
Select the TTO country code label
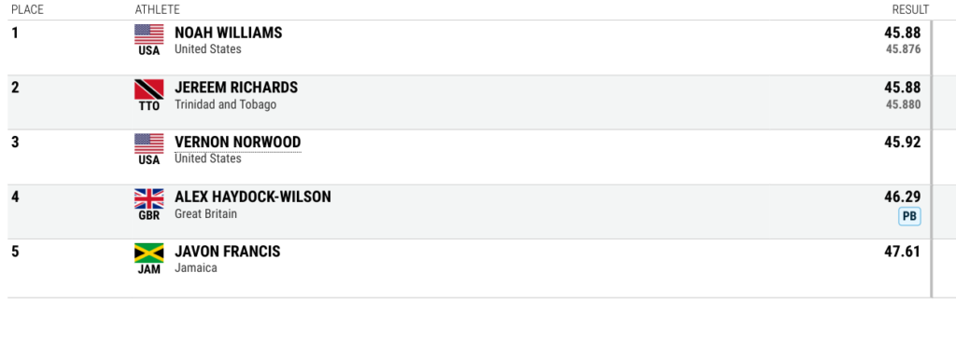point(149,106)
